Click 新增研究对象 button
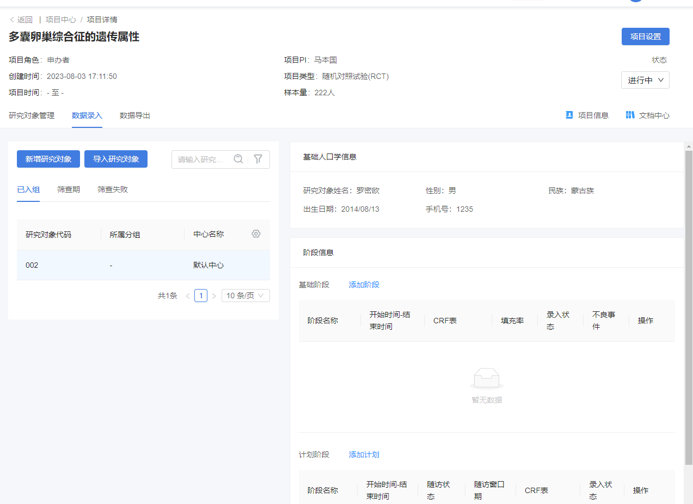The image size is (693, 504). 48,159
